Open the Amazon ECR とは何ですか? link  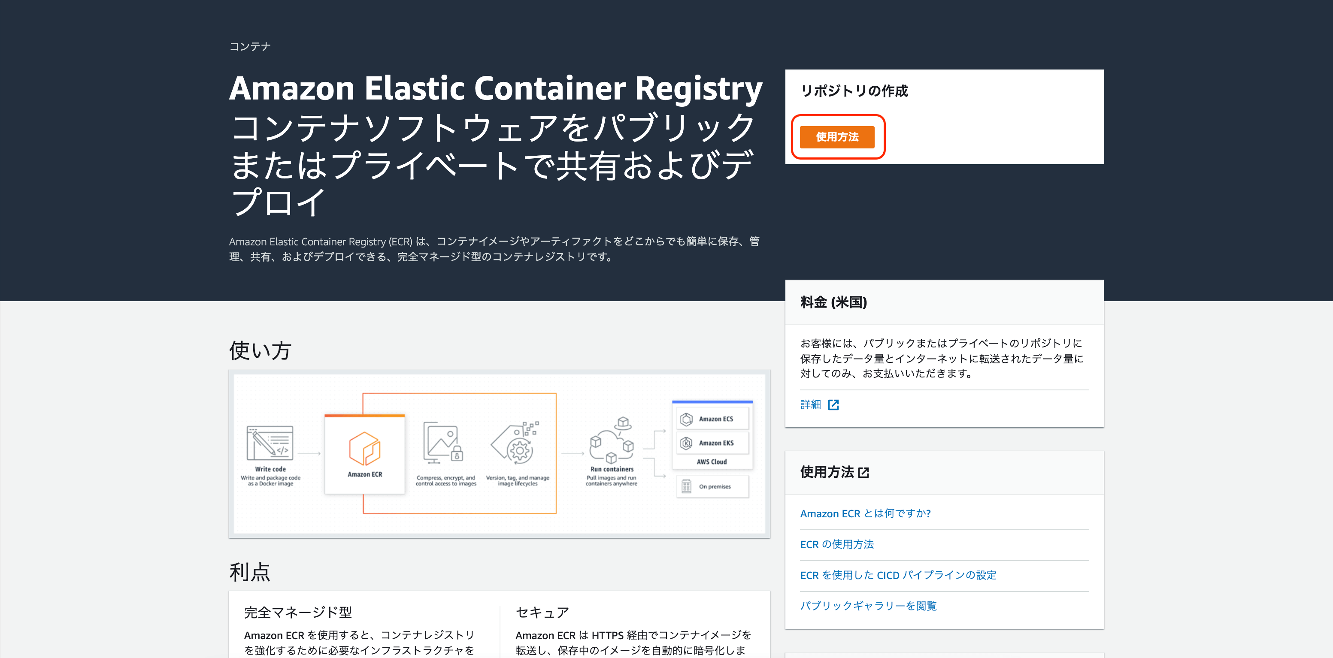pyautogui.click(x=865, y=514)
